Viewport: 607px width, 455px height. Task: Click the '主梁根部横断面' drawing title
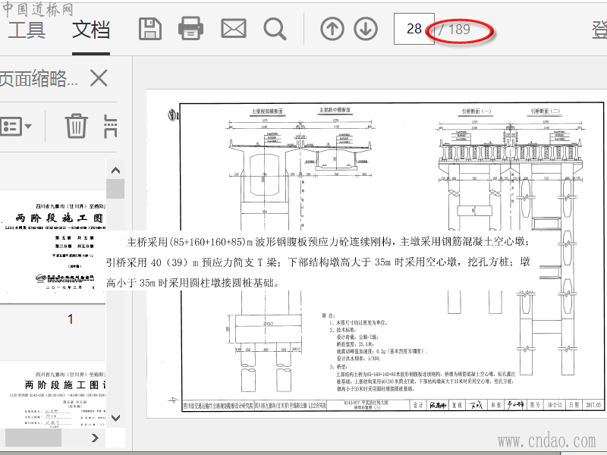click(x=268, y=111)
